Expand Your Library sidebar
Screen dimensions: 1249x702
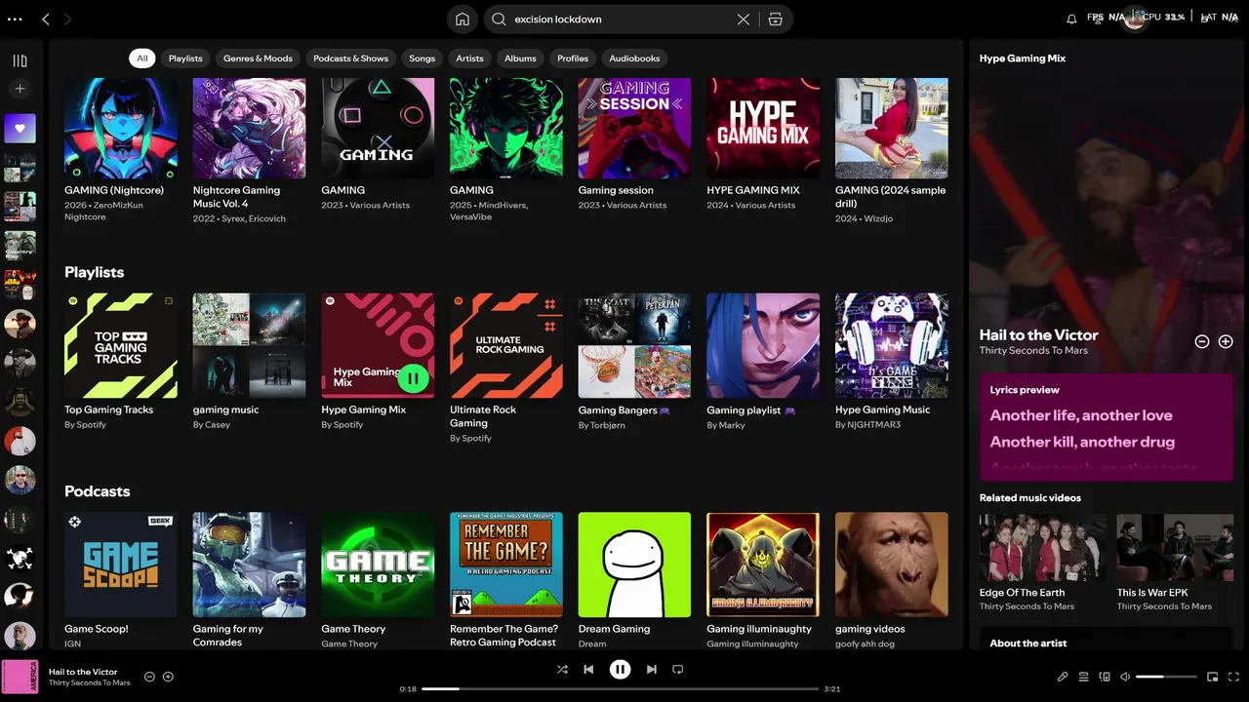tap(20, 60)
